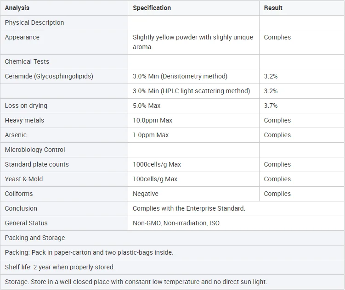The height and width of the screenshot is (290, 345).
Task: Click the HPLC light scattering method cell
Action: (191, 91)
